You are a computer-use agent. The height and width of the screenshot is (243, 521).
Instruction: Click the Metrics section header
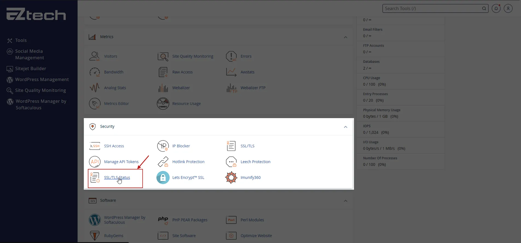[218, 37]
